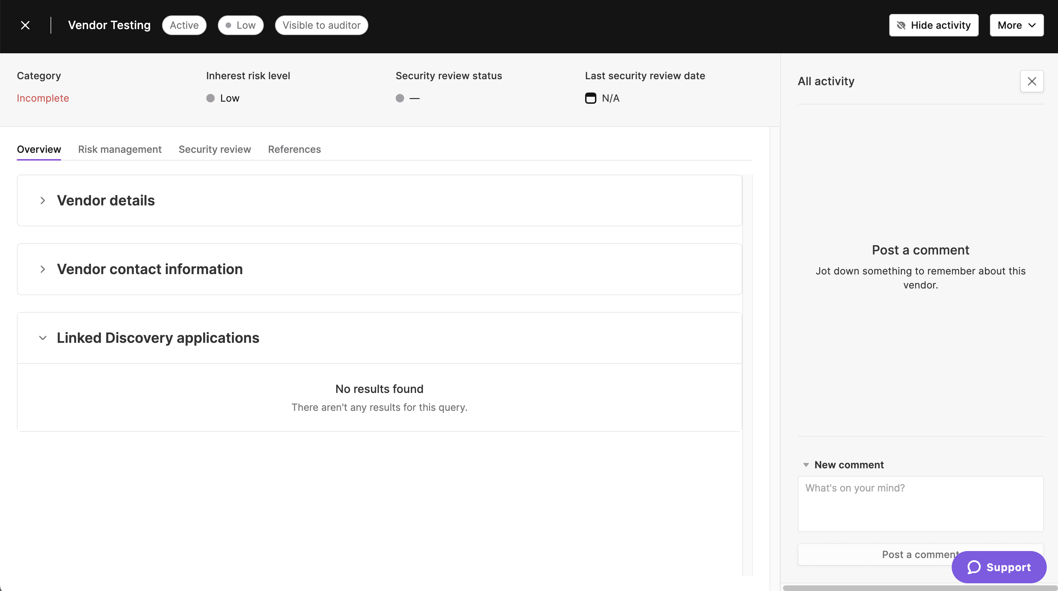Open the Support chat widget
This screenshot has width=1058, height=591.
point(999,567)
